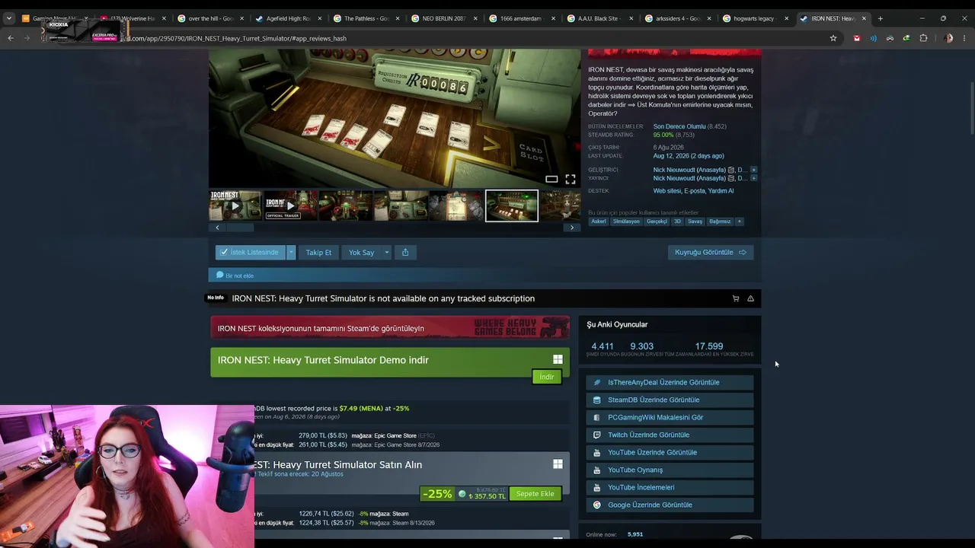Click the Yok Say button
975x548 pixels.
pos(361,252)
